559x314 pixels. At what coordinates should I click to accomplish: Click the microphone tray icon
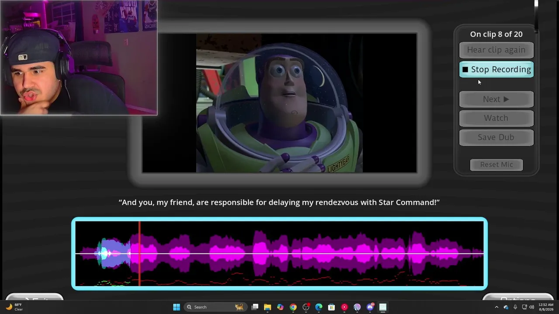[515, 307]
